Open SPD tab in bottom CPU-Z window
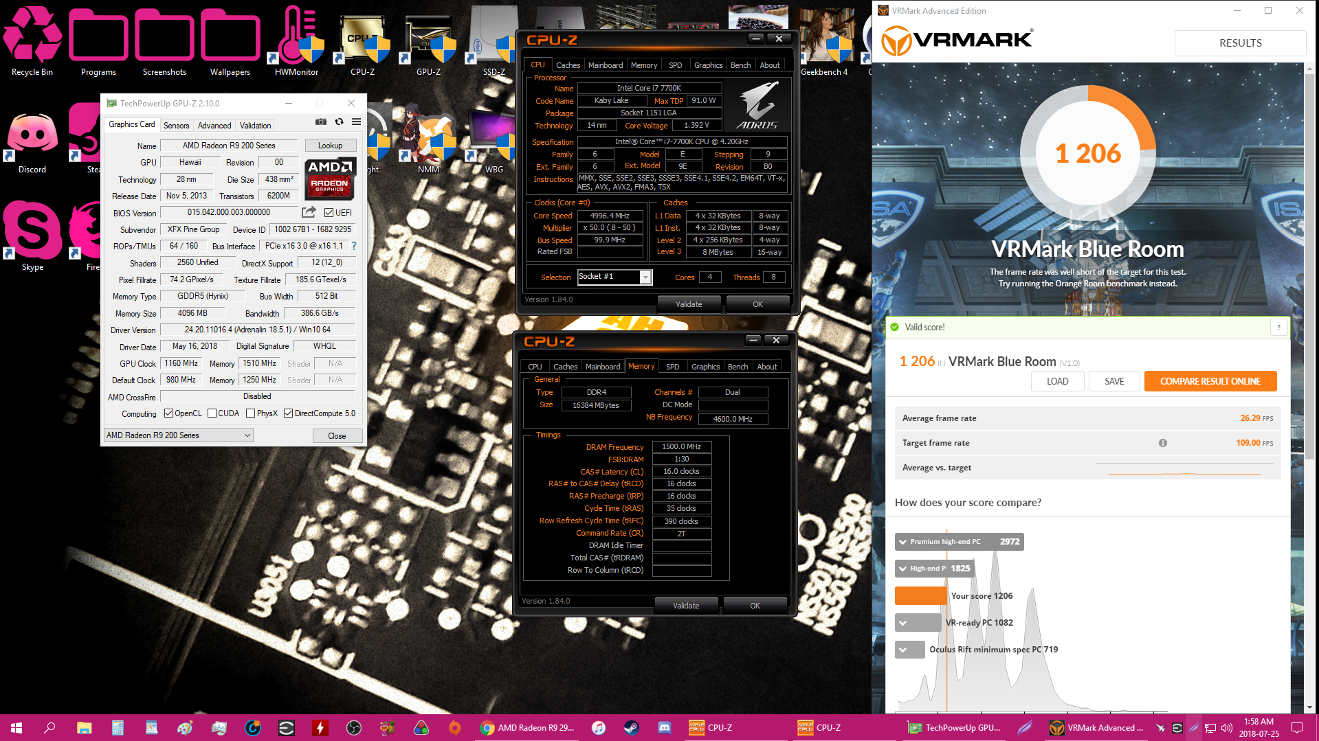1319x741 pixels. [x=672, y=367]
